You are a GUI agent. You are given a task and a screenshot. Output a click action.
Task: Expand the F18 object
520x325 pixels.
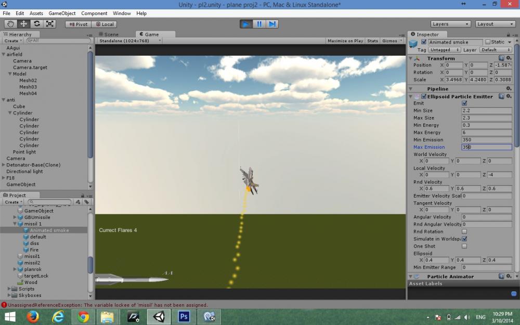4,178
